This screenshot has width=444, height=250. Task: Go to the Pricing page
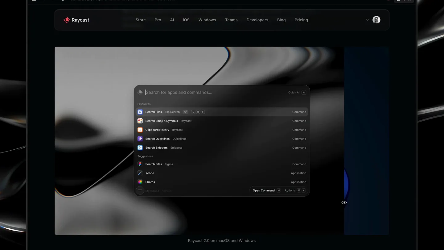tap(301, 20)
